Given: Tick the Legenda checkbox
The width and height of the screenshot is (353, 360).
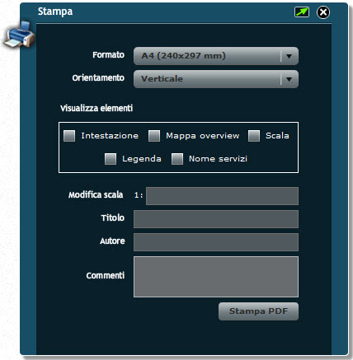Looking at the screenshot, I should point(111,159).
